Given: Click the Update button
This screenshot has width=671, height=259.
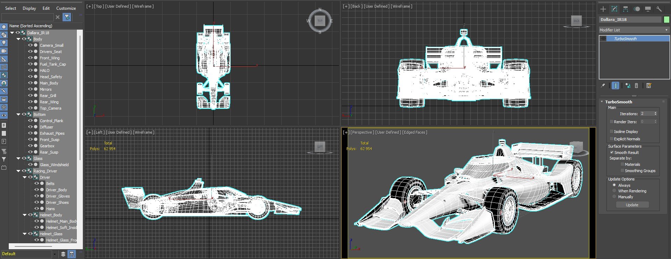Looking at the screenshot, I should point(632,205).
